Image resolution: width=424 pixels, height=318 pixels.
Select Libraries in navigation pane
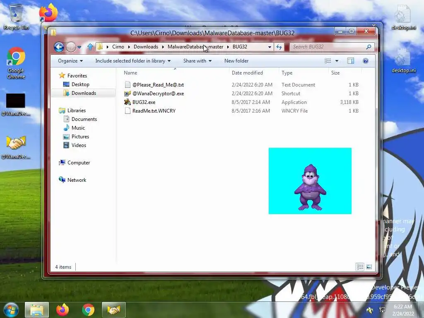point(77,110)
